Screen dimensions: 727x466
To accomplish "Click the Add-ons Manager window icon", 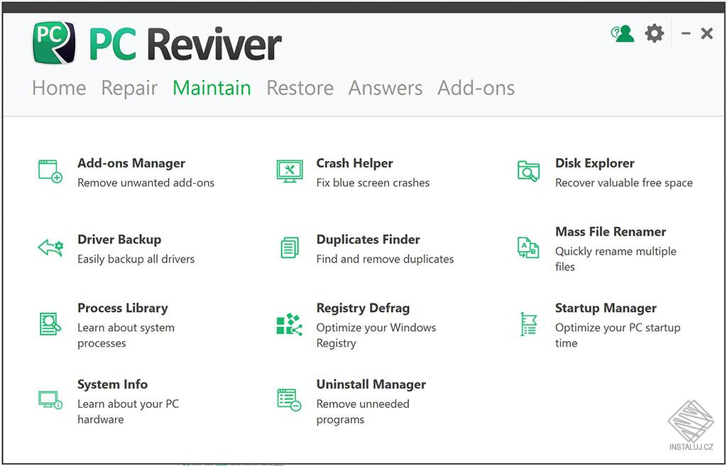I will coord(50,172).
